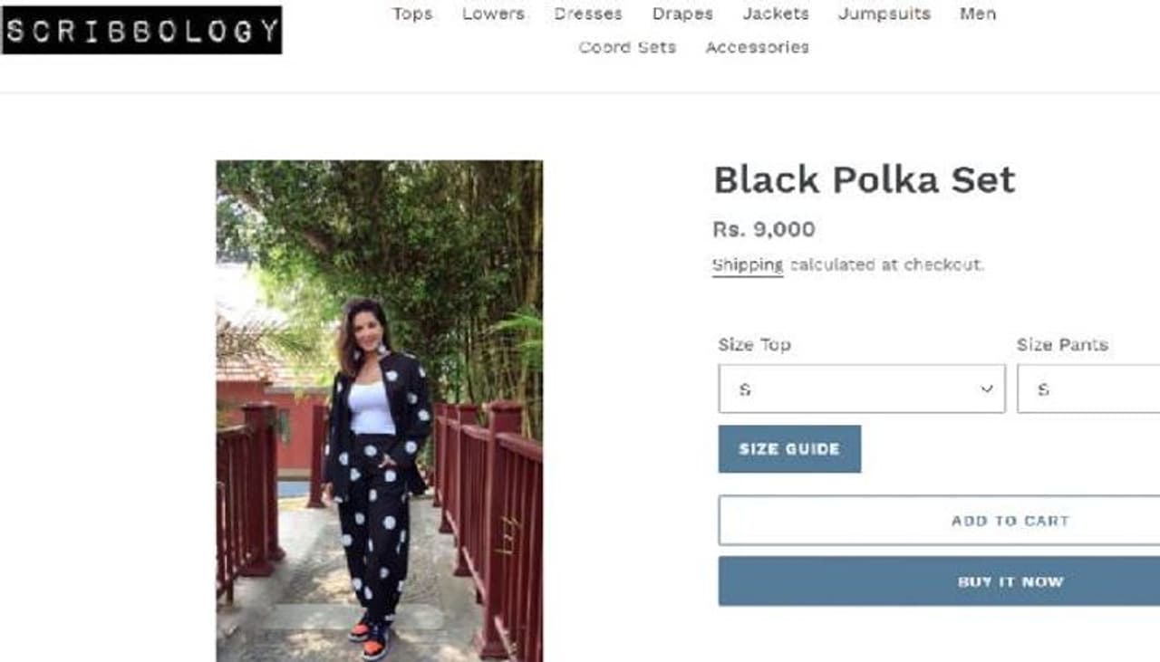
Task: Click the Rs. 9,000 price text
Action: click(763, 229)
